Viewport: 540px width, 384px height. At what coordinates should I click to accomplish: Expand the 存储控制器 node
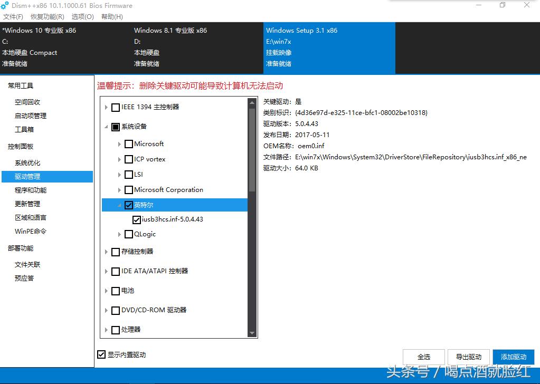[106, 252]
